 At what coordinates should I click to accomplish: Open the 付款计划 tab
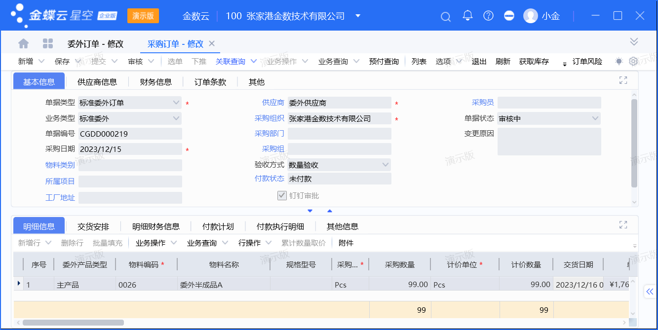[218, 226]
